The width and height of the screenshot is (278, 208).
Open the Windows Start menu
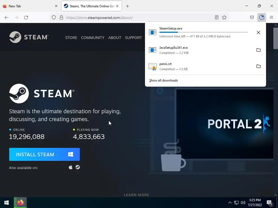pyautogui.click(x=7, y=203)
